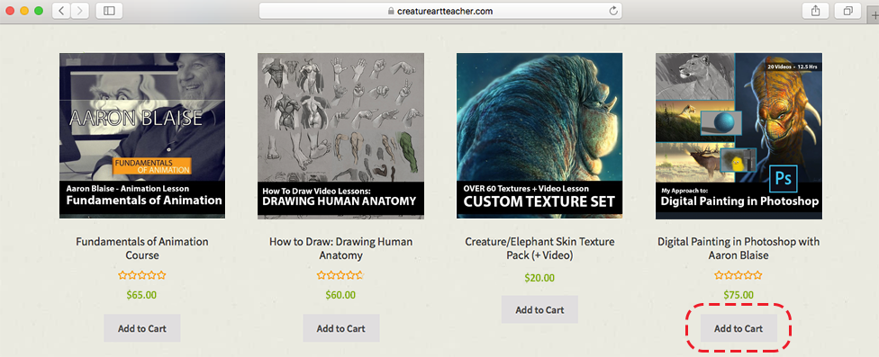The height and width of the screenshot is (357, 879).
Task: Click the $75.00 price text
Action: [739, 295]
